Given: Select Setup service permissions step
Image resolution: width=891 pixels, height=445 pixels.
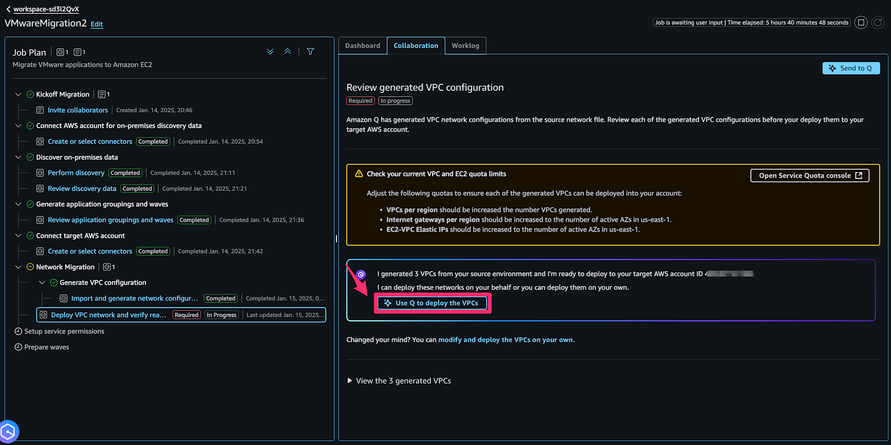Looking at the screenshot, I should pos(64,331).
